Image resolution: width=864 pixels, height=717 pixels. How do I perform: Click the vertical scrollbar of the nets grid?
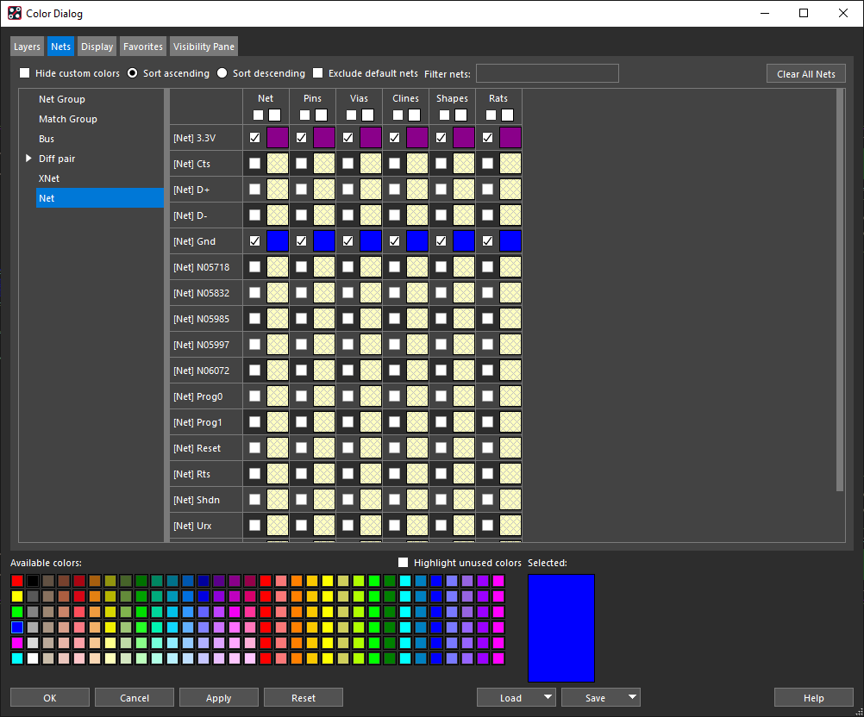[x=841, y=290]
